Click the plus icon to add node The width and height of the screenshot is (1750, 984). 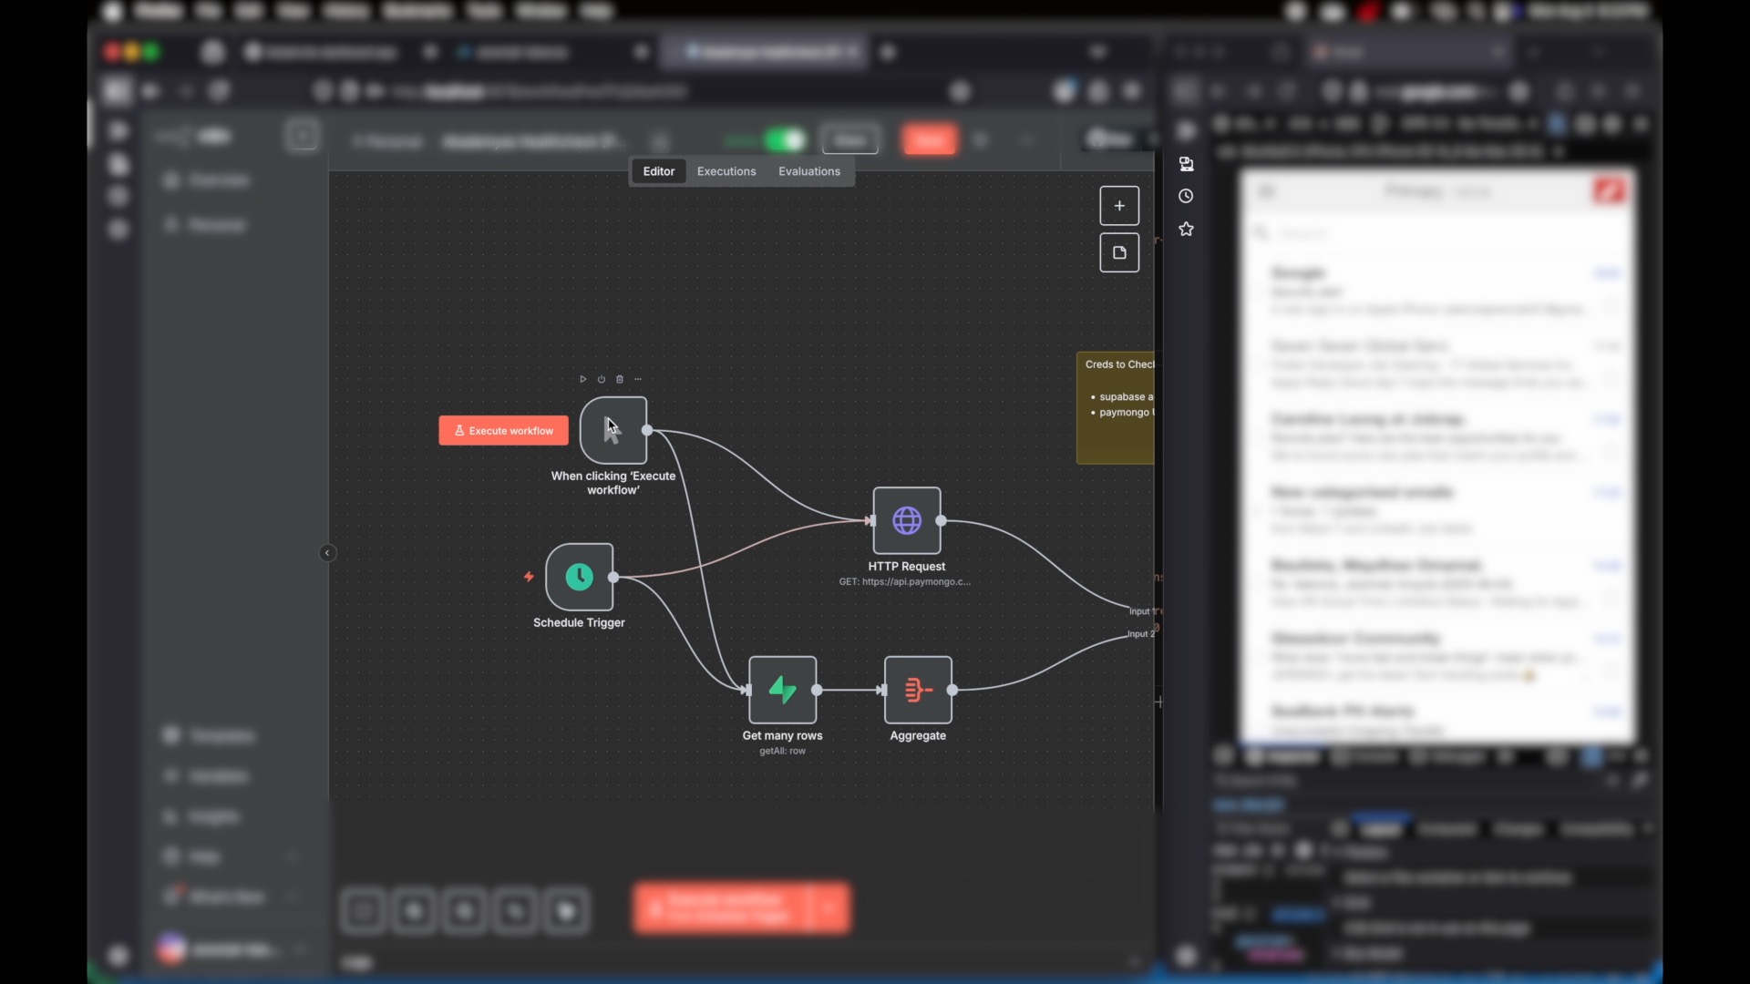point(1119,206)
